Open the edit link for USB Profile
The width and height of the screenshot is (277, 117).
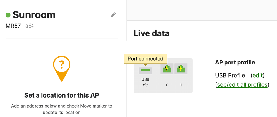[x=258, y=76]
